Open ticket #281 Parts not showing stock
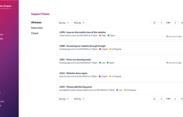 click(120, 61)
